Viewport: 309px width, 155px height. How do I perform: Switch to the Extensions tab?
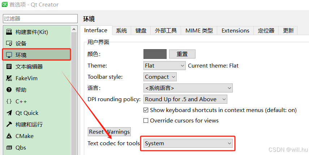point(235,31)
